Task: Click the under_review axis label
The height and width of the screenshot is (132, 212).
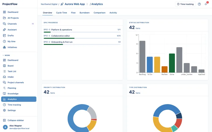Action: pos(187,74)
